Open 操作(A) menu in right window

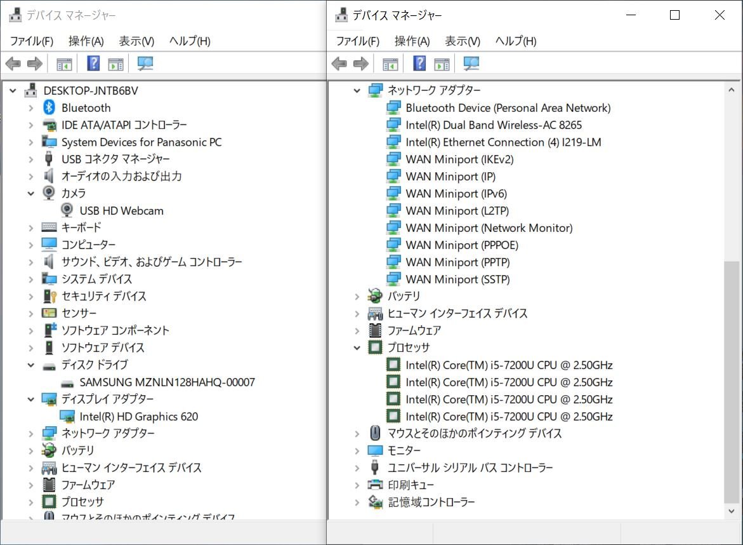pos(412,41)
